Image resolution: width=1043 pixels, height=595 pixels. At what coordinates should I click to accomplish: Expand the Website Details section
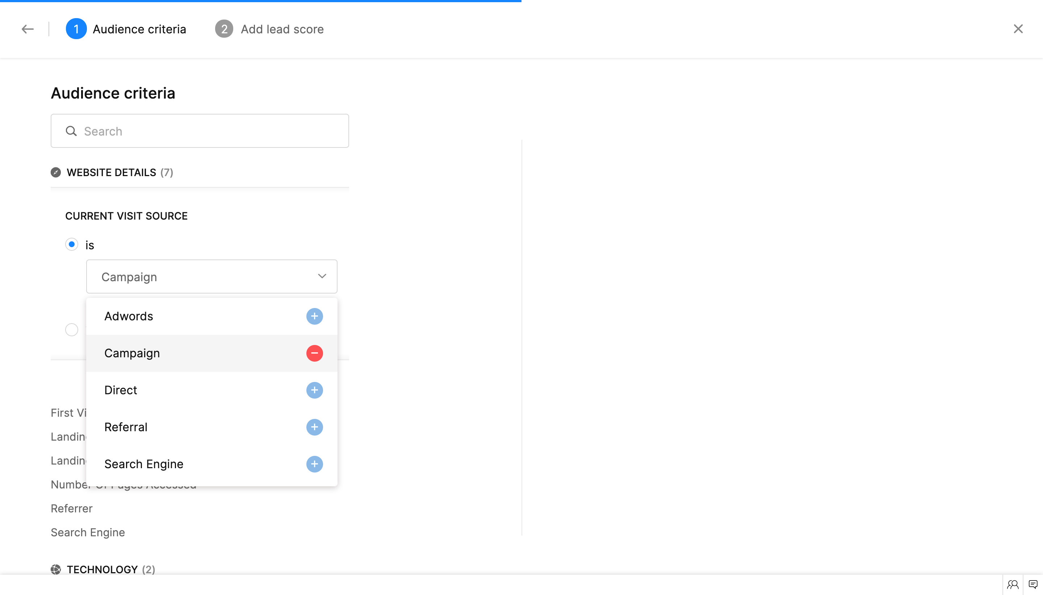tap(112, 172)
